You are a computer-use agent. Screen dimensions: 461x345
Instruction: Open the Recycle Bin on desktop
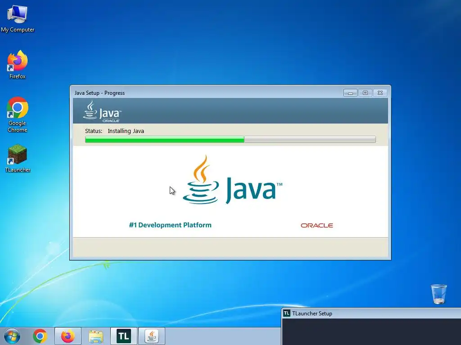438,294
